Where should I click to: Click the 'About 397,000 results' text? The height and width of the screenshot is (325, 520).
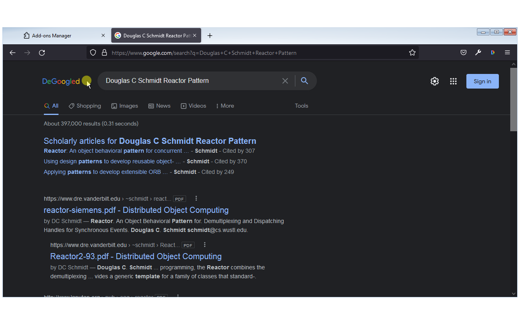91,123
